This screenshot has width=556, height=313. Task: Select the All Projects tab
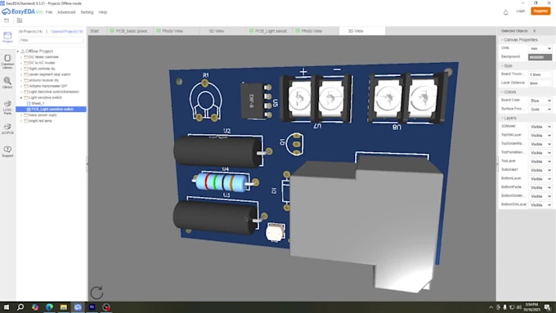30,32
